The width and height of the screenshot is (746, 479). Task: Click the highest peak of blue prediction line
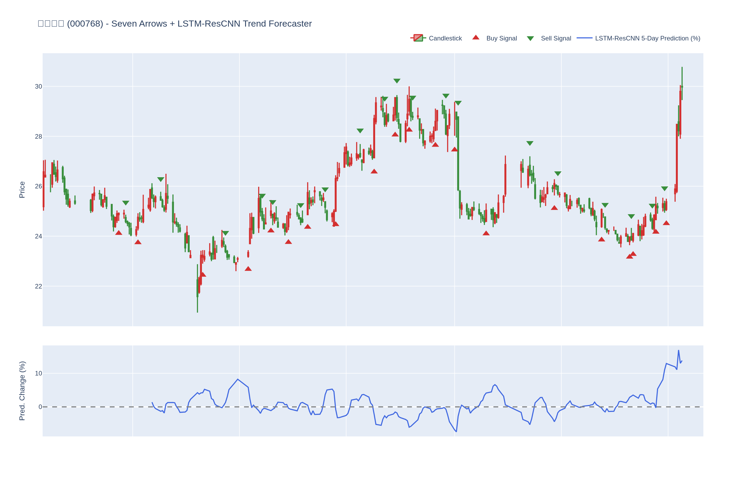point(678,350)
